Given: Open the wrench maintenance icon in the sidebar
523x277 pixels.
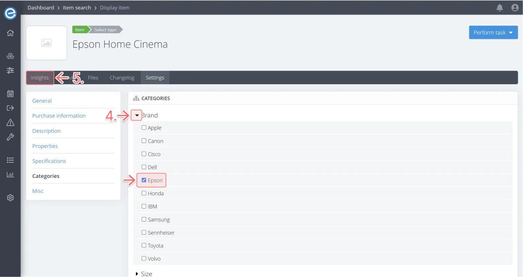Looking at the screenshot, I should (x=10, y=137).
